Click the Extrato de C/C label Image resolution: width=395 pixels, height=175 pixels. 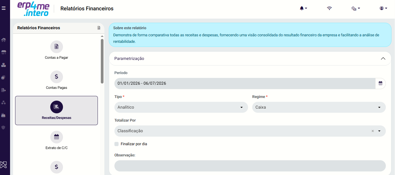pos(56,148)
